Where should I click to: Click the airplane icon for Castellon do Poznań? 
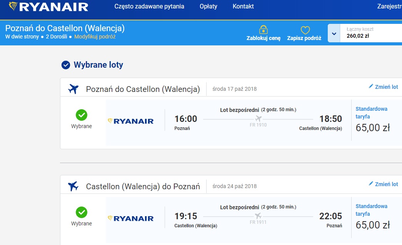pos(73,186)
